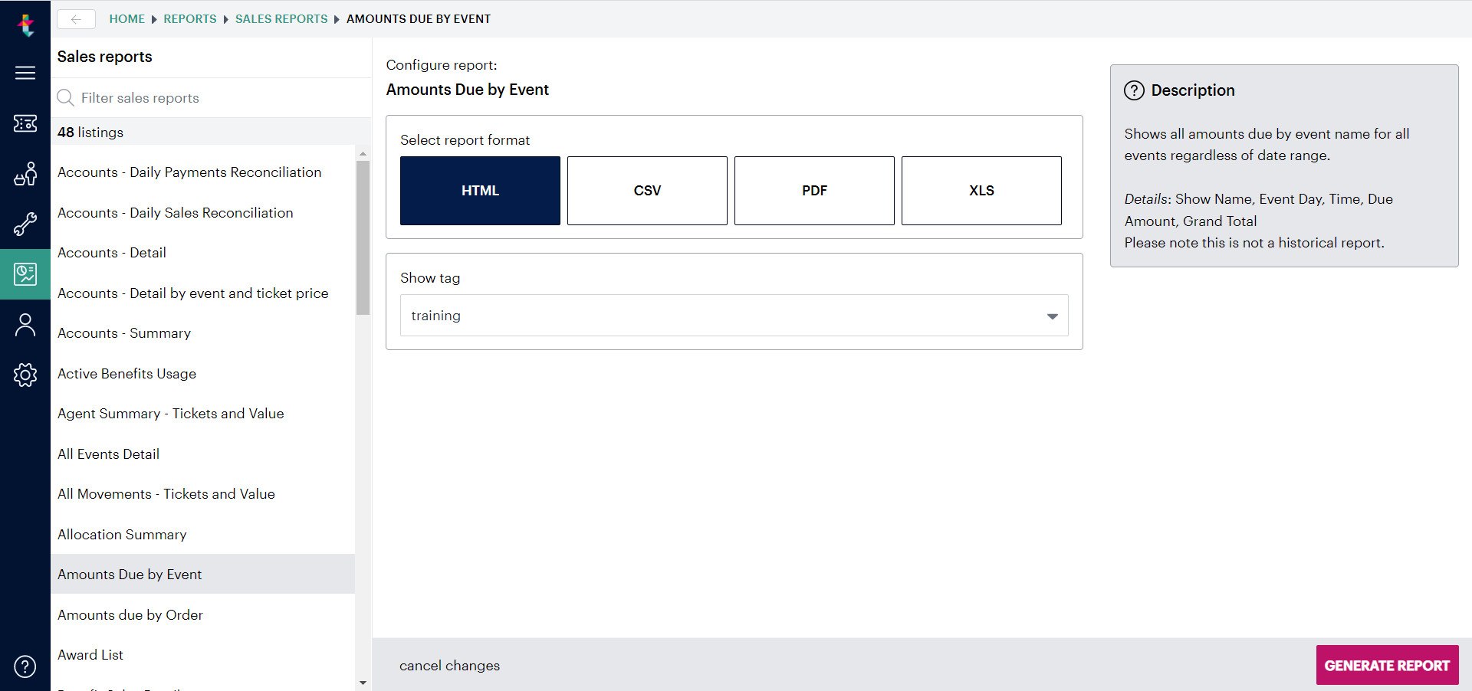Select the ticketing icon in the sidebar
1472x691 pixels.
[25, 123]
